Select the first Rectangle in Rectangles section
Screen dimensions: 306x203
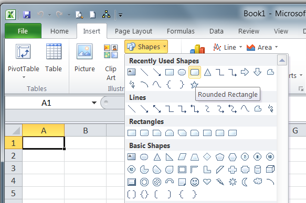(132, 133)
